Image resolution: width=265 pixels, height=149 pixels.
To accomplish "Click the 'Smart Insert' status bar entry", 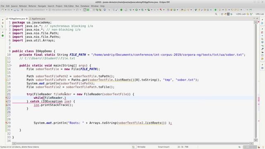I will (x=164, y=147).
